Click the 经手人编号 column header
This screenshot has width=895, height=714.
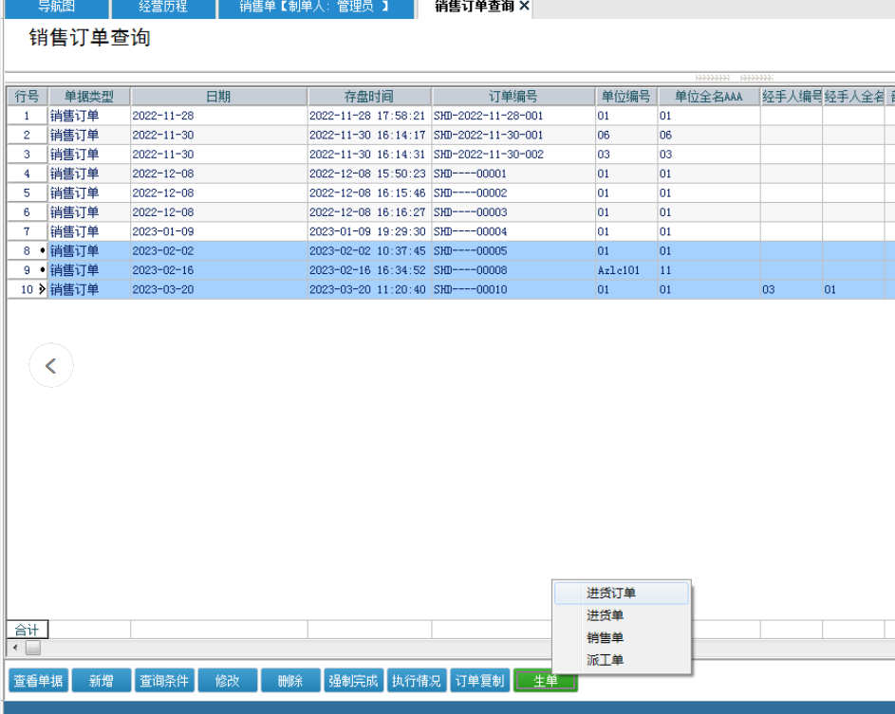point(792,97)
